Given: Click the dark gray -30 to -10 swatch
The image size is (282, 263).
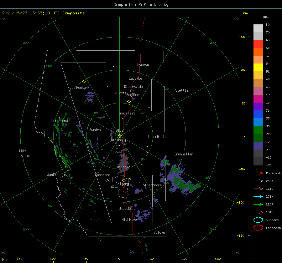Looking at the screenshot, I should click(x=258, y=161).
